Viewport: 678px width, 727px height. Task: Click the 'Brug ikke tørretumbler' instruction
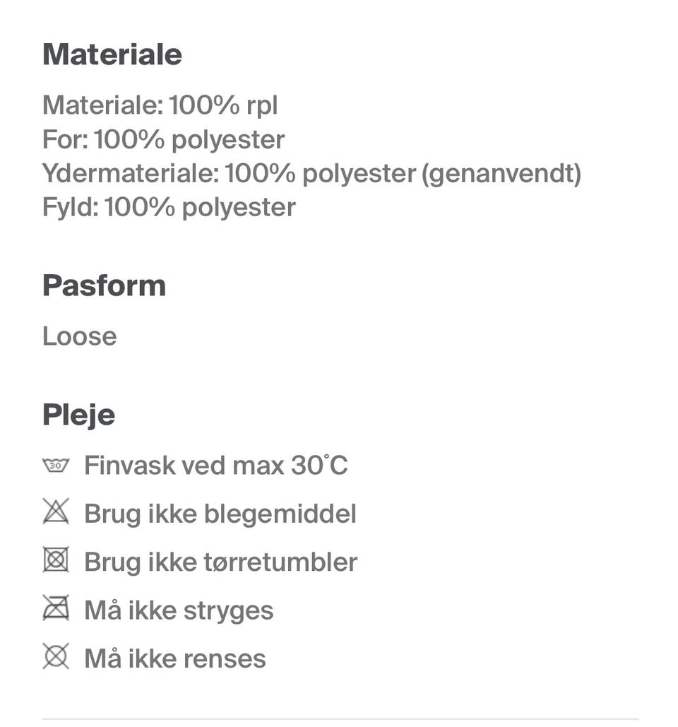(220, 562)
